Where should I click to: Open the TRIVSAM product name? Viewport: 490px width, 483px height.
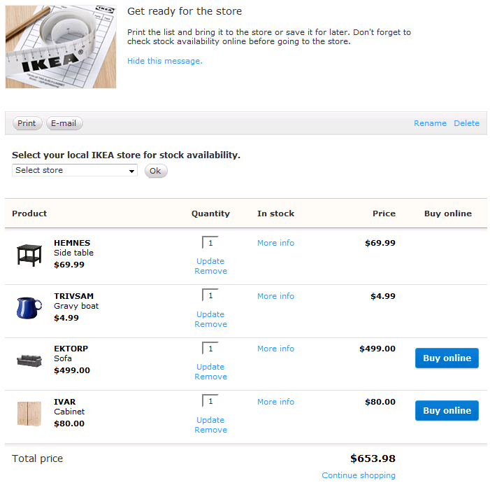(74, 296)
